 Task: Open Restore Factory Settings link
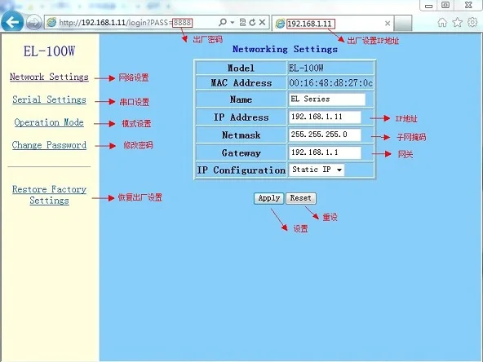tap(49, 195)
